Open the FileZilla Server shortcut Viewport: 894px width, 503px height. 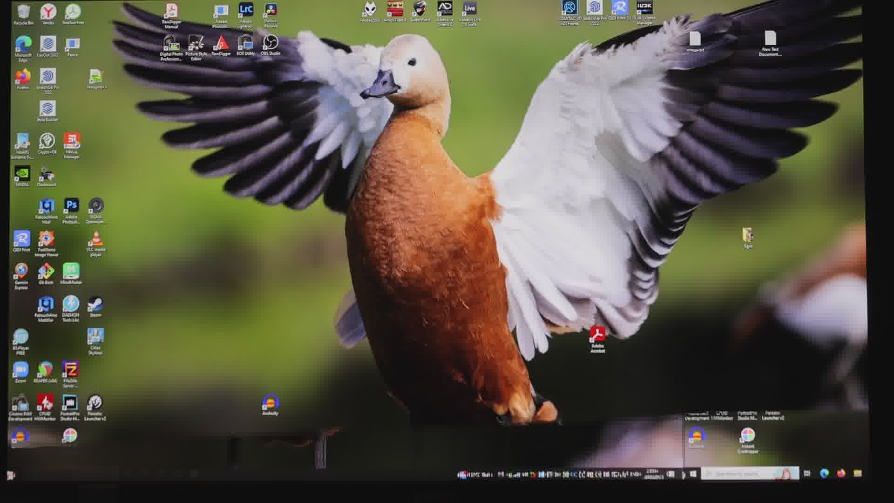(x=70, y=370)
